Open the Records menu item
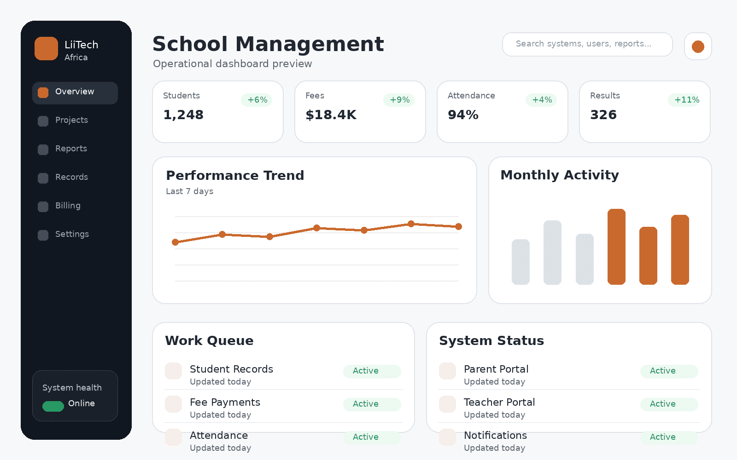This screenshot has width=737, height=460. tap(75, 178)
